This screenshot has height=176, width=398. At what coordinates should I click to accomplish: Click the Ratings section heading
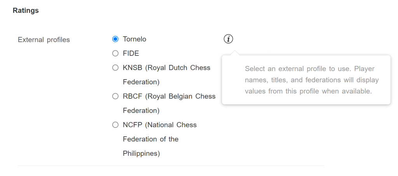[26, 10]
